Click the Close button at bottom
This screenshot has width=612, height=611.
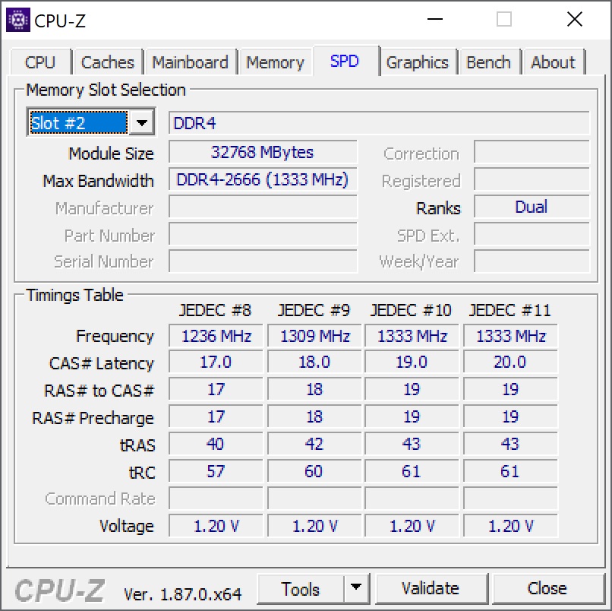[547, 589]
